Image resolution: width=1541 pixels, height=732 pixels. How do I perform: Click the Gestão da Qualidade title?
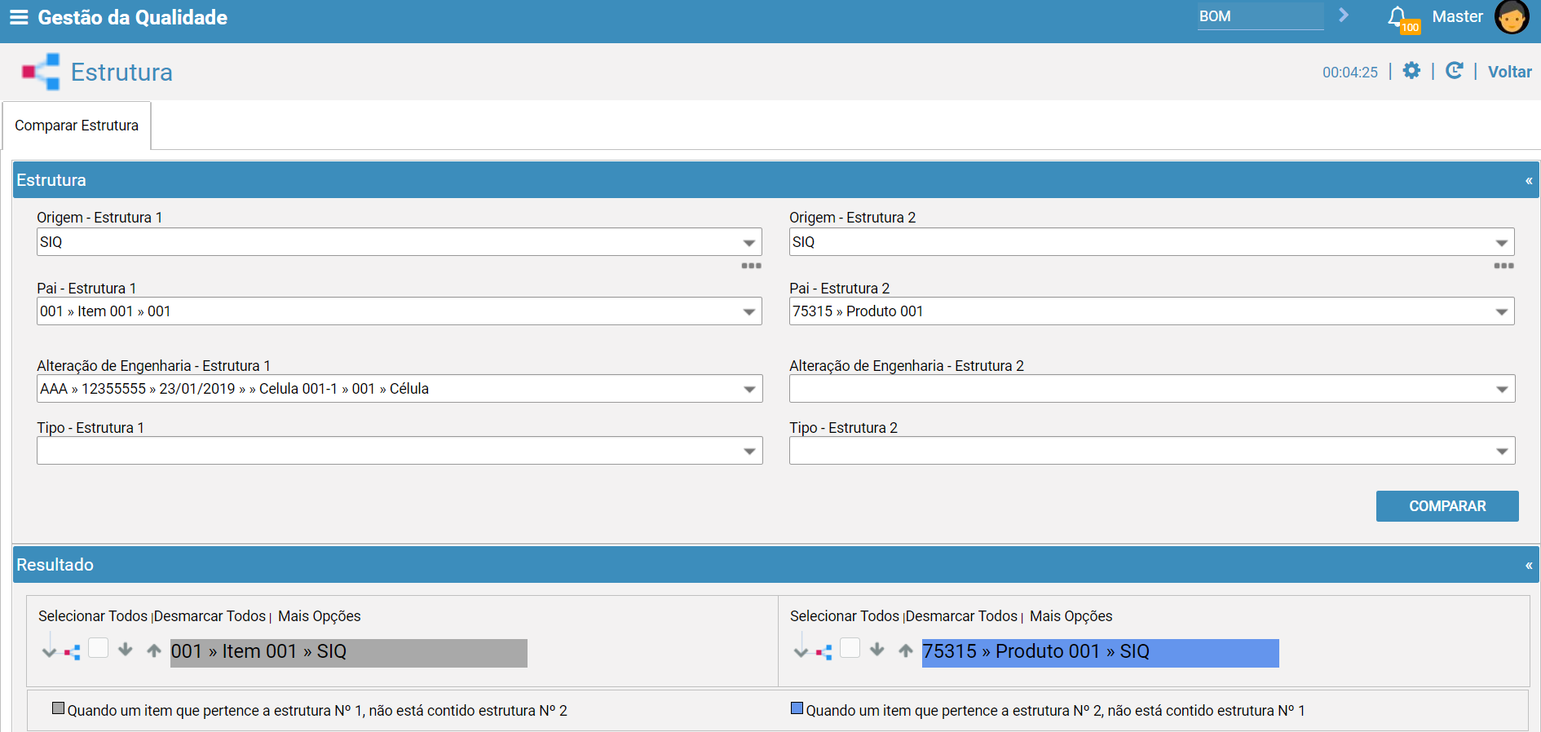tap(133, 18)
